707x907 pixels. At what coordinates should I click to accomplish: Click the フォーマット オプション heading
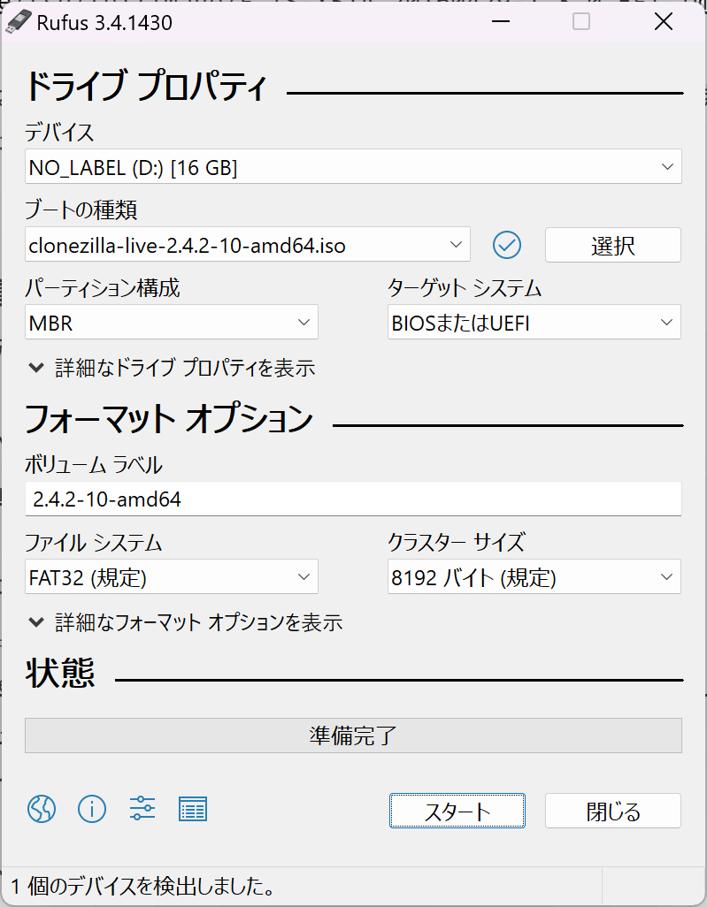[x=169, y=419]
